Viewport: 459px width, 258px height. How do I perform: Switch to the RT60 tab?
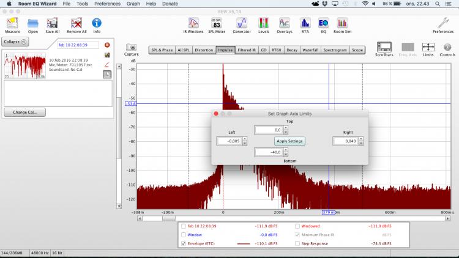pos(277,50)
